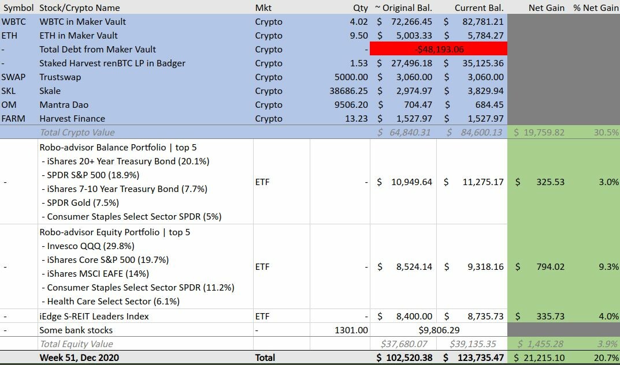Click the 'Mantra Dao' name cell
620x365 pixels.
(65, 105)
